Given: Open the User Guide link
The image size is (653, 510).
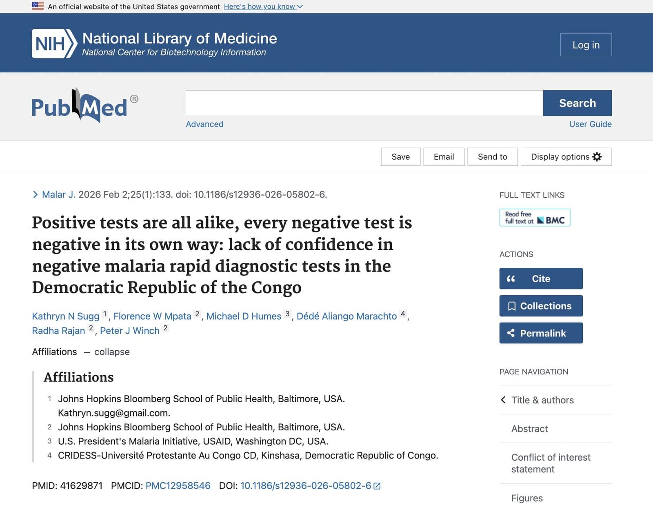Looking at the screenshot, I should point(590,124).
